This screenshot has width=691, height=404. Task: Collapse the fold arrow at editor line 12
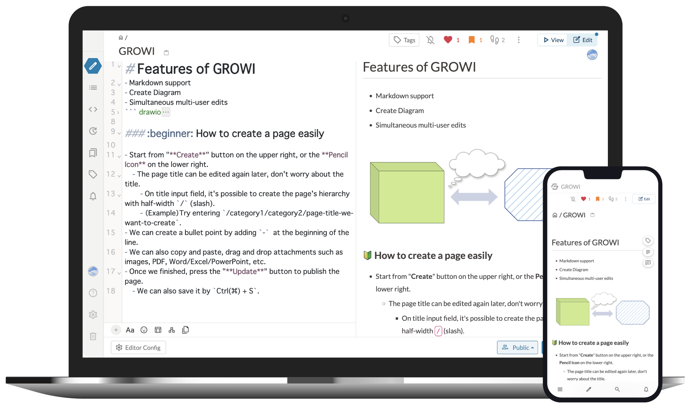(119, 176)
